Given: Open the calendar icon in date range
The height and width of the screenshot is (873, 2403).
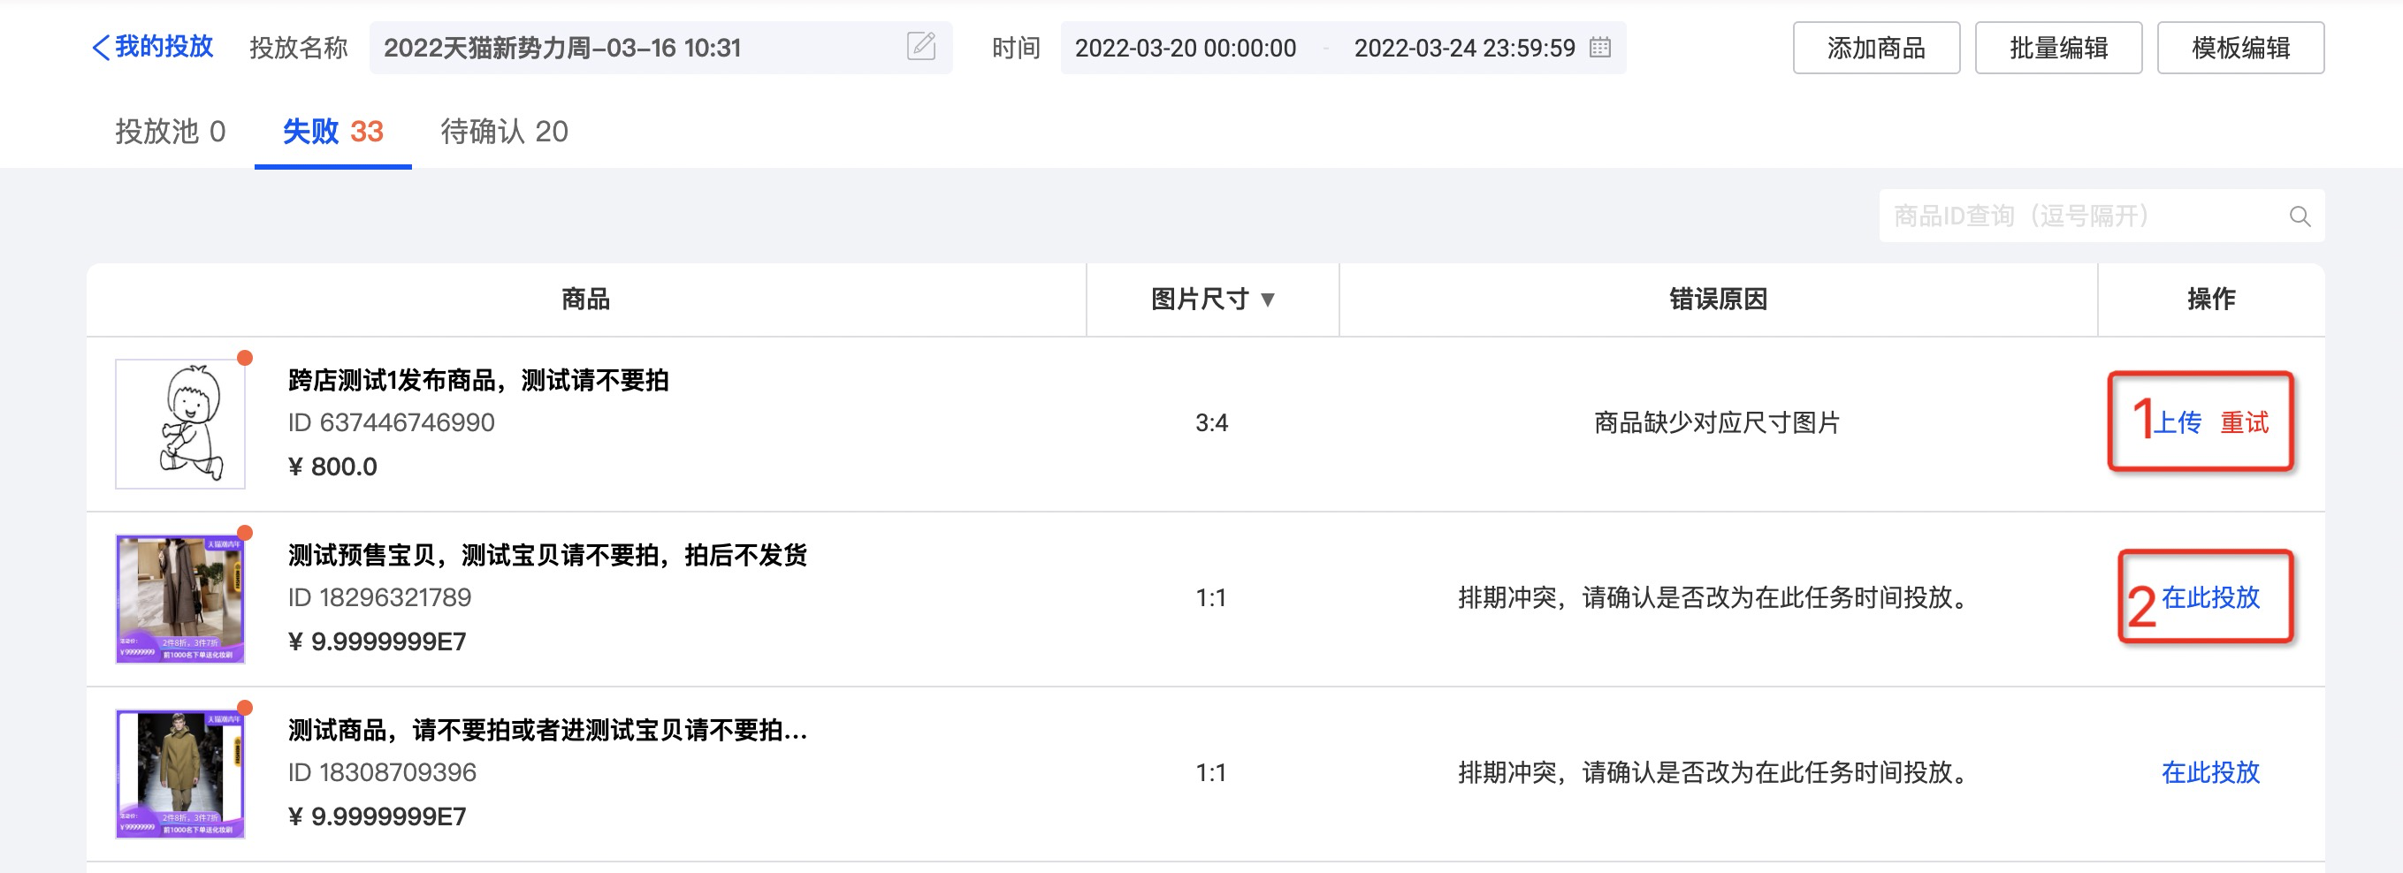Looking at the screenshot, I should (x=1600, y=47).
